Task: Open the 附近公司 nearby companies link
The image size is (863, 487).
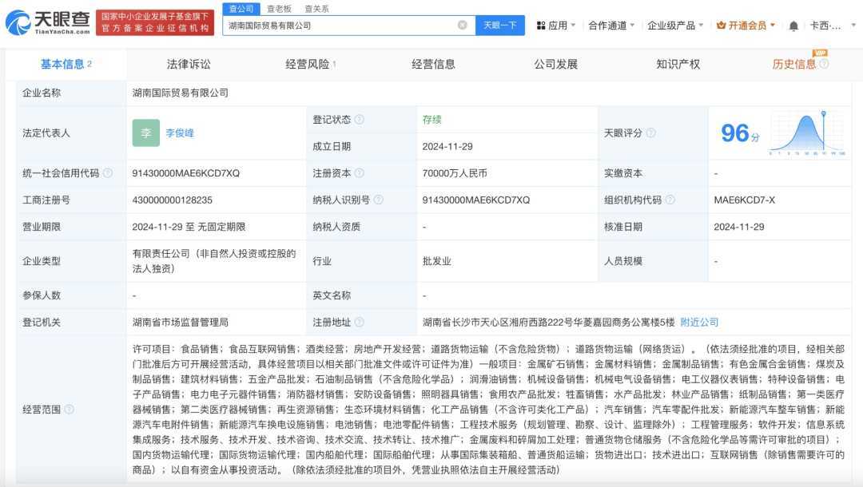Action: pos(699,323)
